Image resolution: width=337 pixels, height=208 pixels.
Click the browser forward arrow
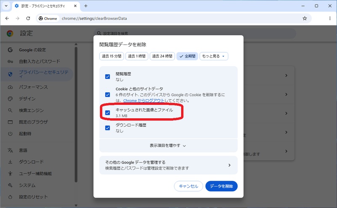(17, 18)
